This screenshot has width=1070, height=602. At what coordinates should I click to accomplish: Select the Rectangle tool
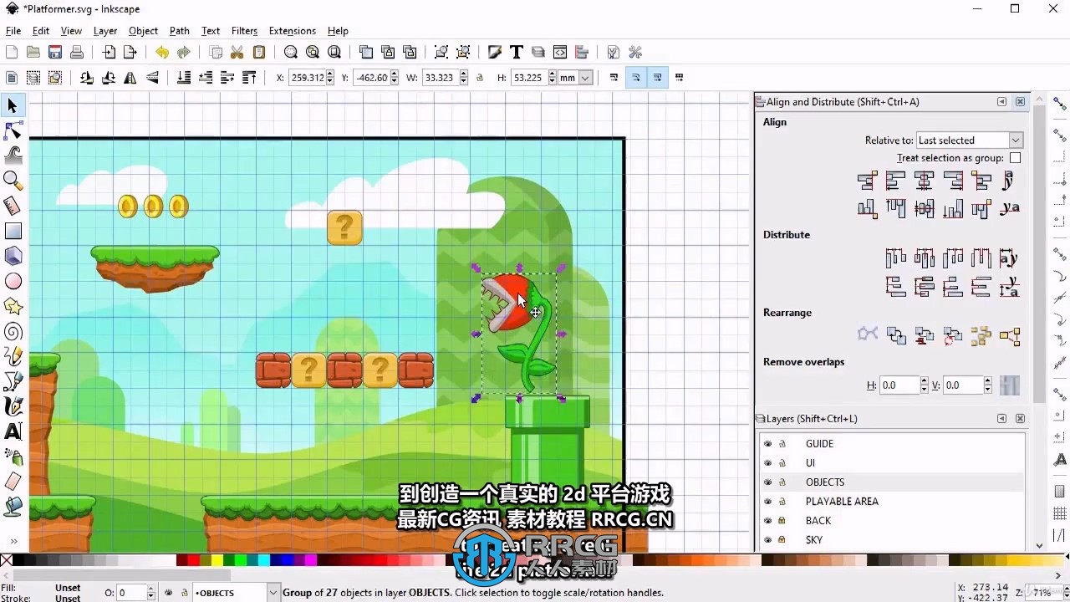[13, 231]
